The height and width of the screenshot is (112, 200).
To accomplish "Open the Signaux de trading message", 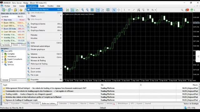I will (22, 100).
